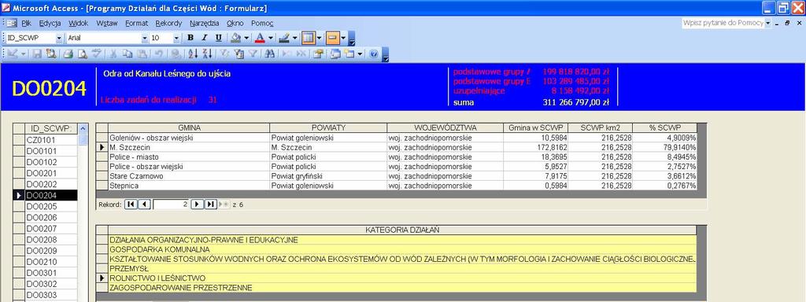Image resolution: width=806 pixels, height=302 pixels.
Task: Click the New Object toolbar icon
Action: pyautogui.click(x=349, y=53)
